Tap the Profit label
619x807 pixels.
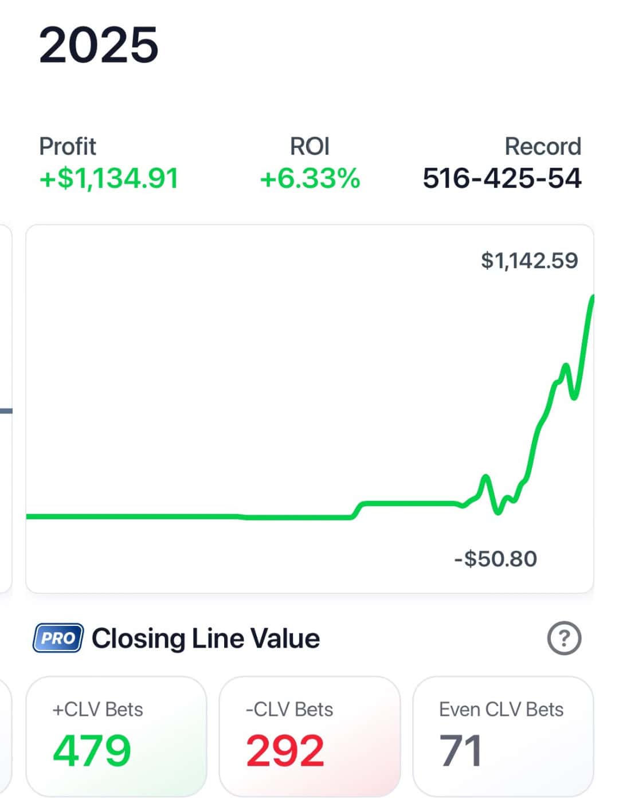click(x=68, y=146)
